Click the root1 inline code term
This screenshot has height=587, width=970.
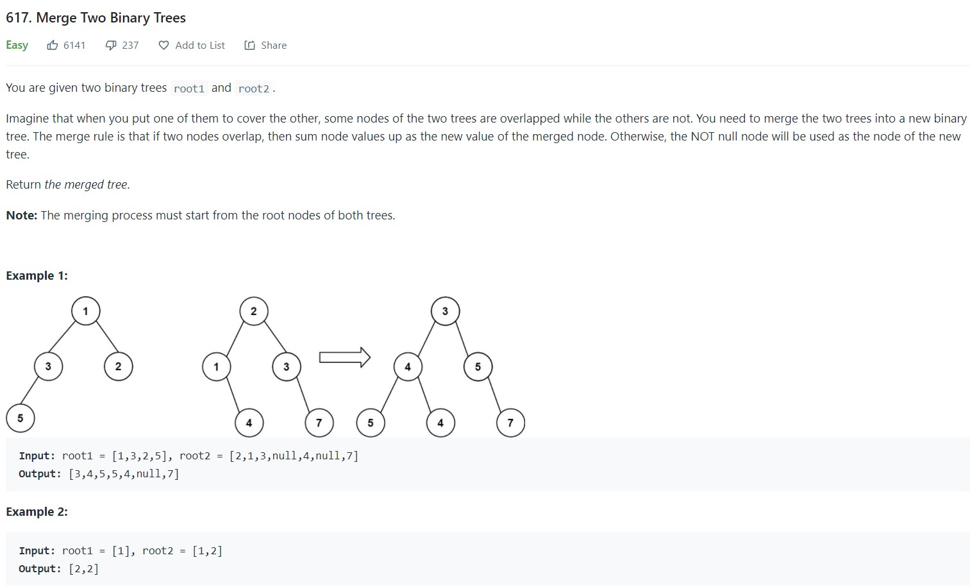(189, 89)
